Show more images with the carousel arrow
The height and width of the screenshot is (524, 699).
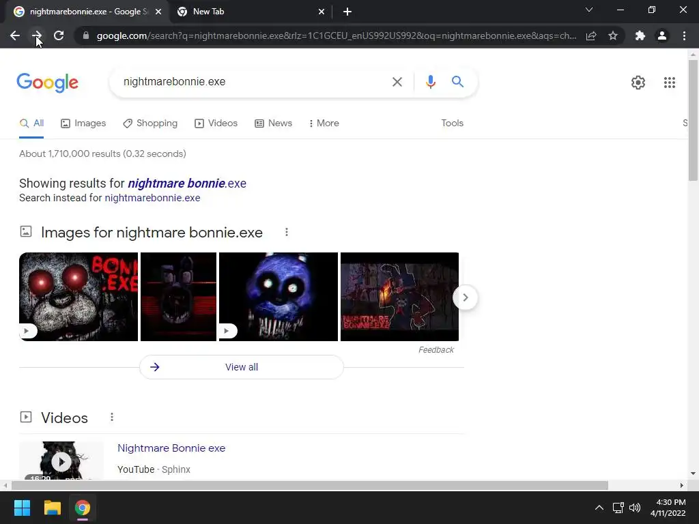(x=465, y=297)
